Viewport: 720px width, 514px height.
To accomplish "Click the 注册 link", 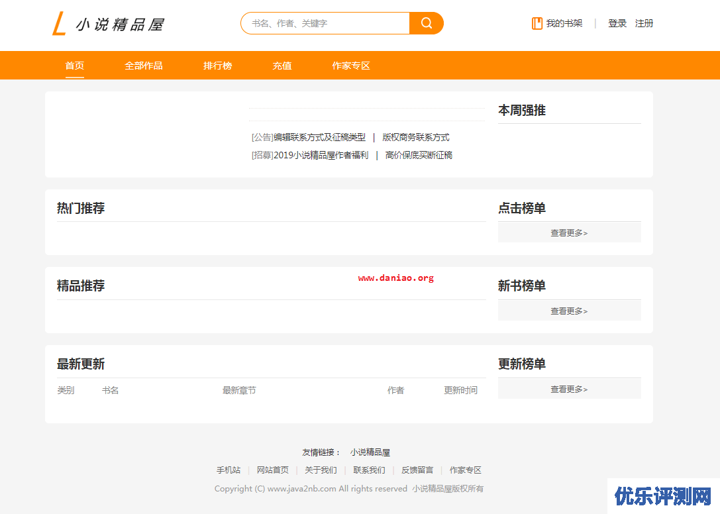I will 644,23.
